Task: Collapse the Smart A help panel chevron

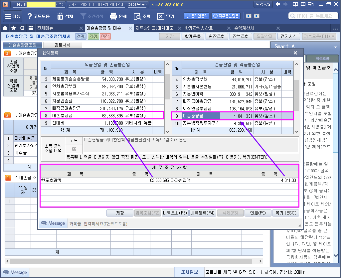Action: tap(336, 70)
